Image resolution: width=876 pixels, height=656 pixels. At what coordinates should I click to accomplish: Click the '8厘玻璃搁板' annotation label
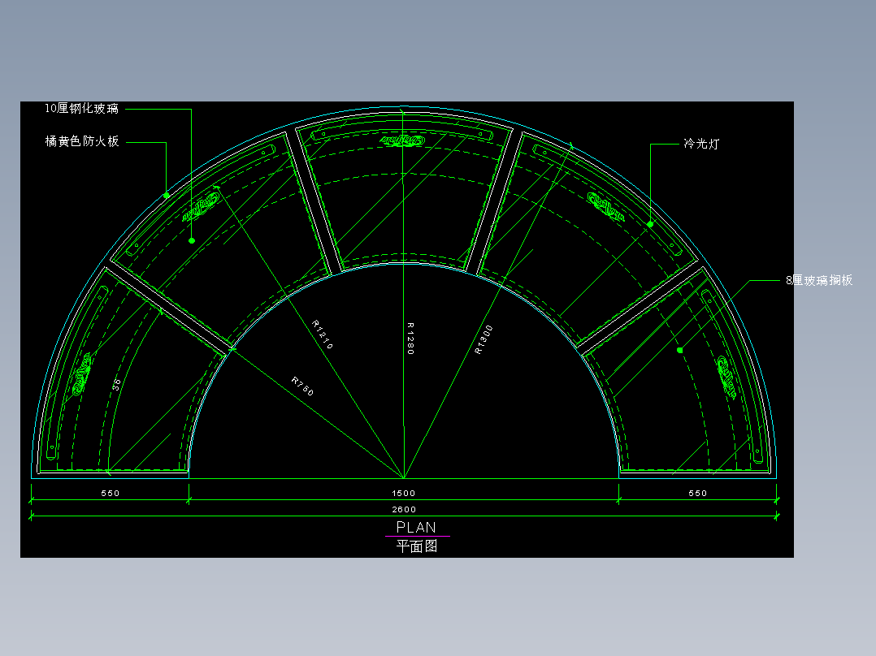coord(819,280)
